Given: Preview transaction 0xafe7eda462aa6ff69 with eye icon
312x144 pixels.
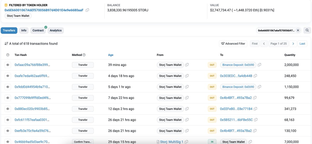Looking at the screenshot, I should point(8,76).
